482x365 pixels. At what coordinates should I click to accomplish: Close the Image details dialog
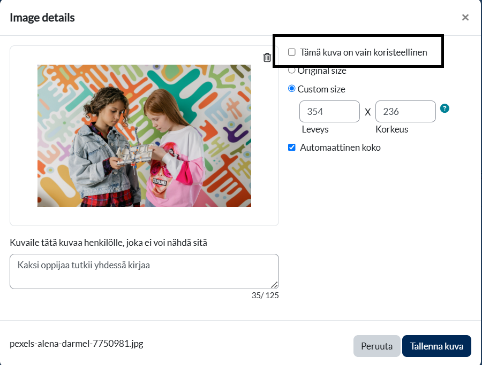click(465, 18)
